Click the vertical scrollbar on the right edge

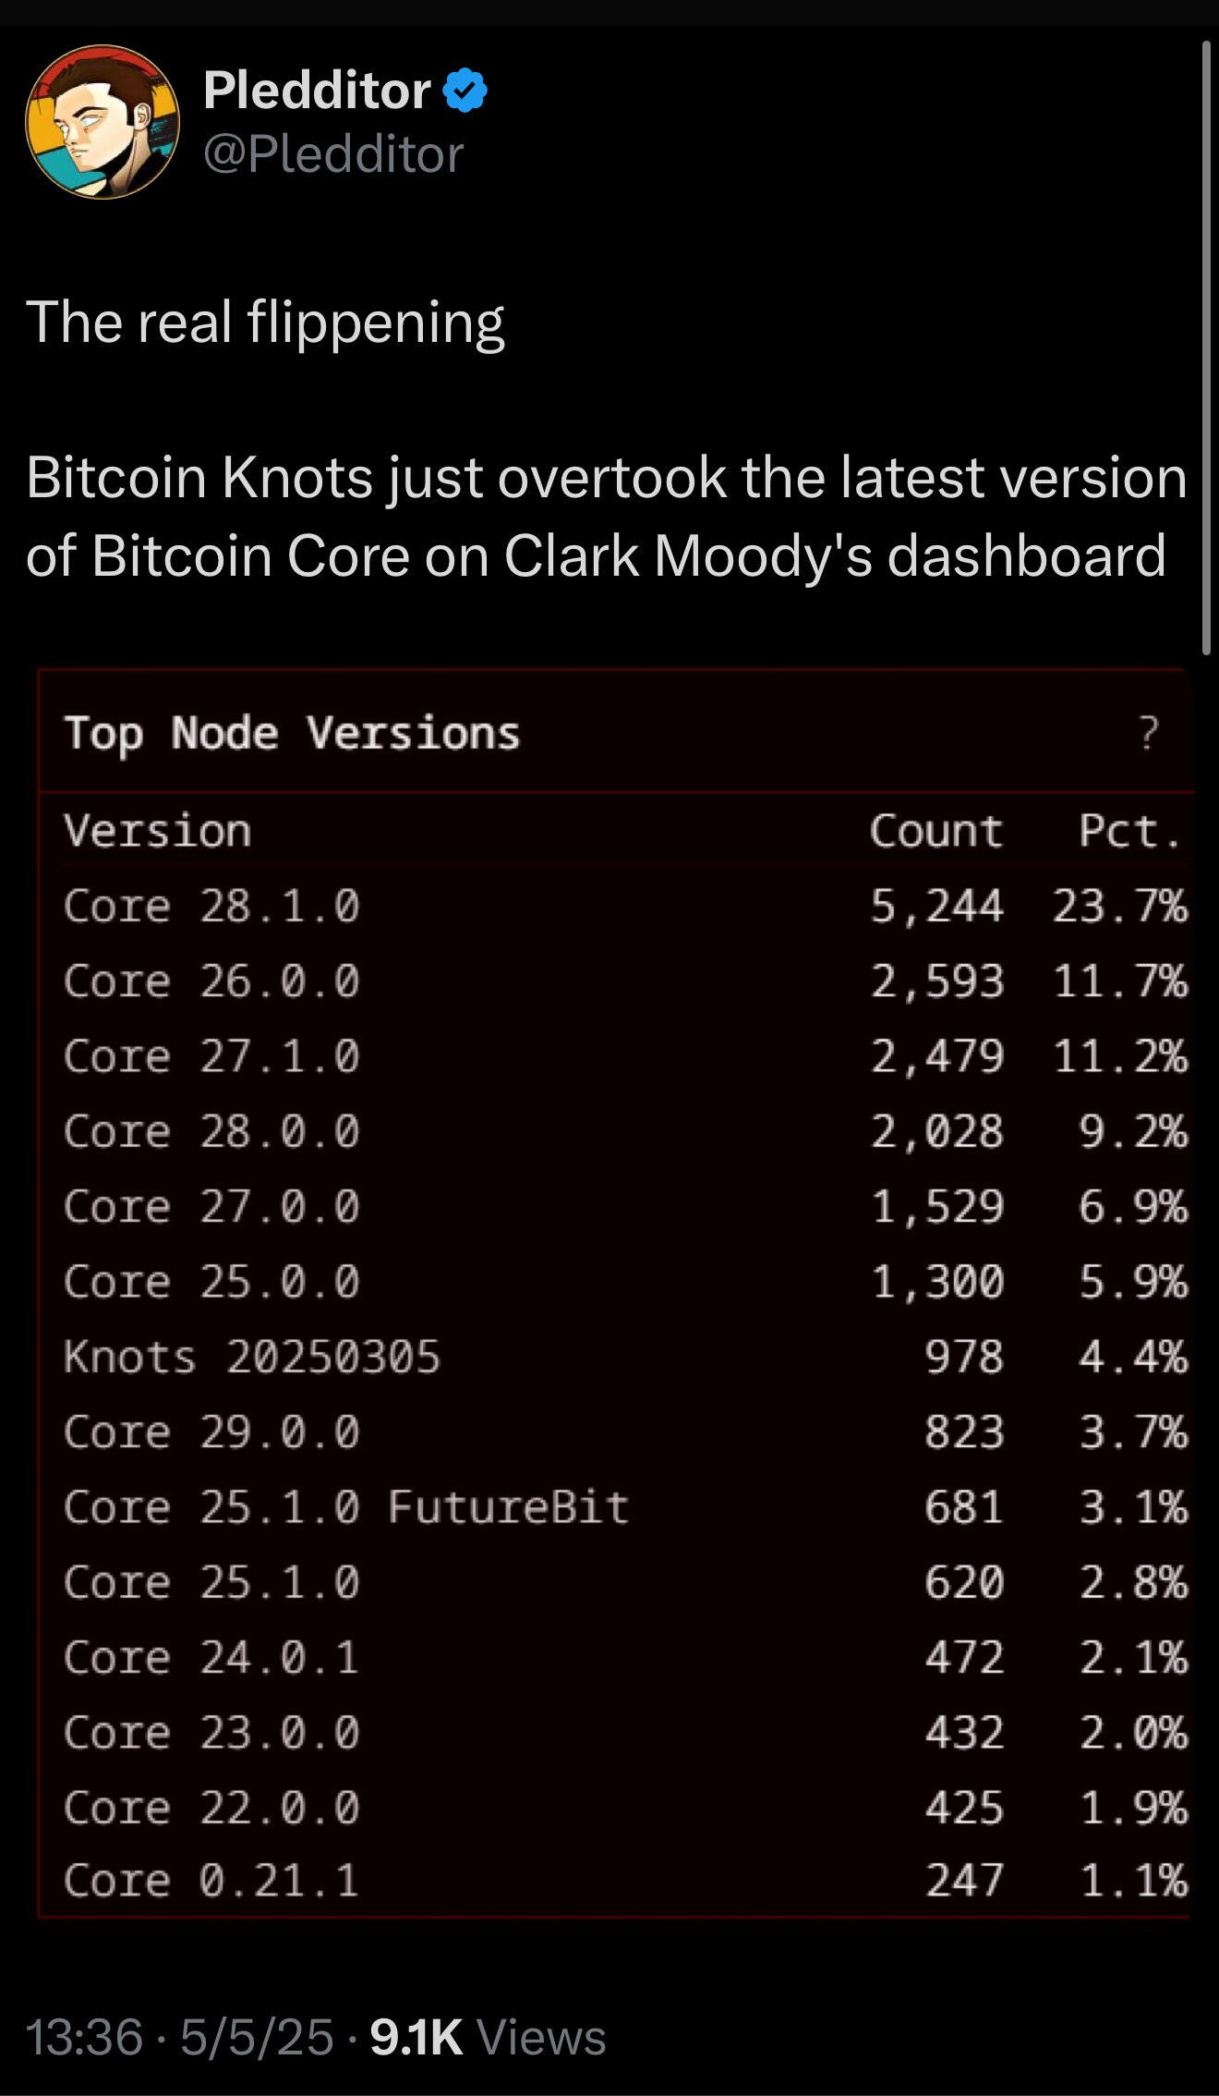coord(1206,347)
